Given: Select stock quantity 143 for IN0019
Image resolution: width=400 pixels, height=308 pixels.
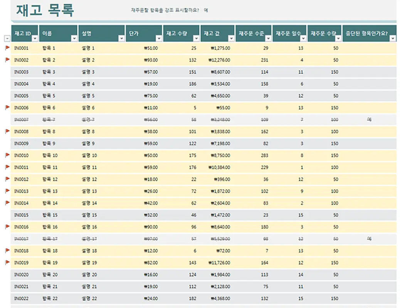Looking at the screenshot, I should pos(193,263).
